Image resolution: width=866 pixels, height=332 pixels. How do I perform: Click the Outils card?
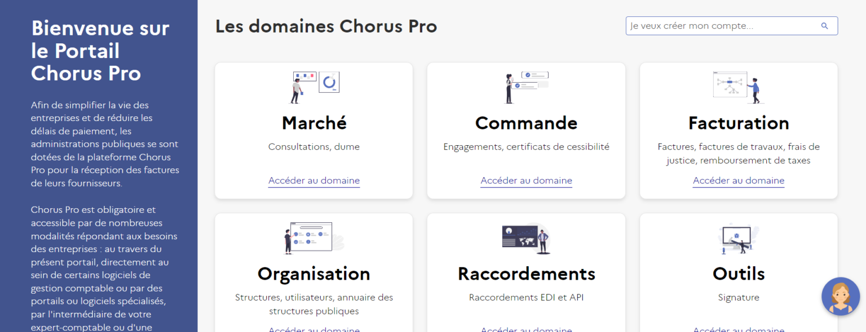click(738, 273)
